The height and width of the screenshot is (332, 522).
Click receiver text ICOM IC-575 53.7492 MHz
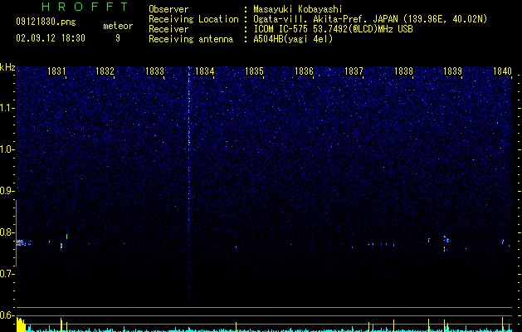pyautogui.click(x=333, y=29)
